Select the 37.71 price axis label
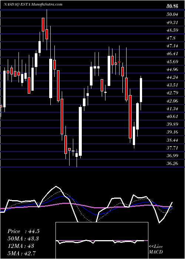Viewport: 185px width, 259px height. click(172, 148)
